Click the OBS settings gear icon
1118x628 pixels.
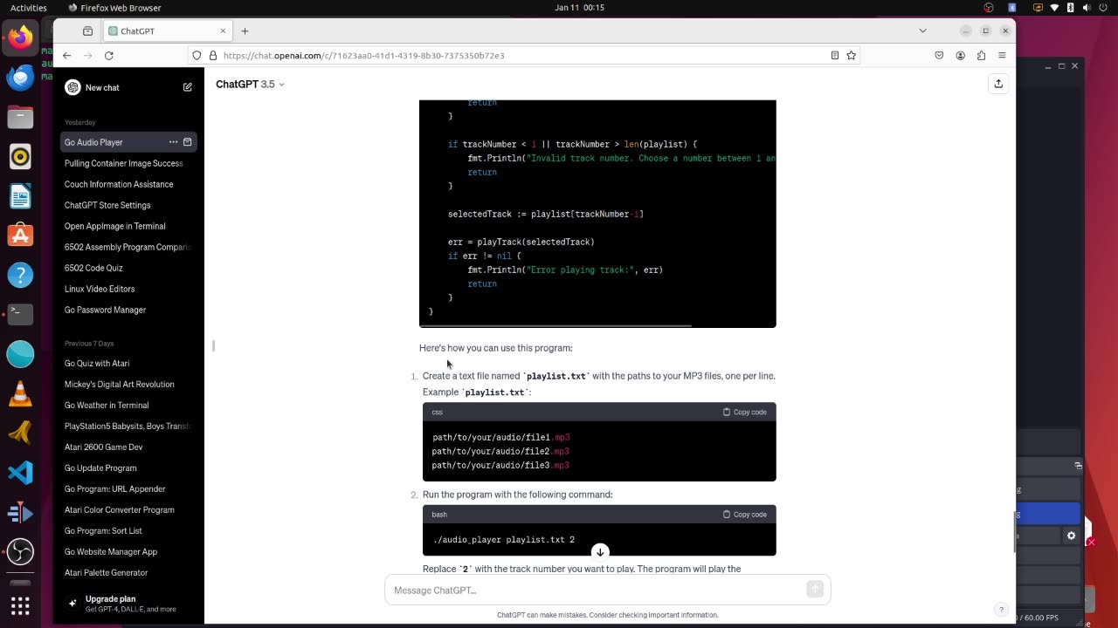pyautogui.click(x=1072, y=536)
